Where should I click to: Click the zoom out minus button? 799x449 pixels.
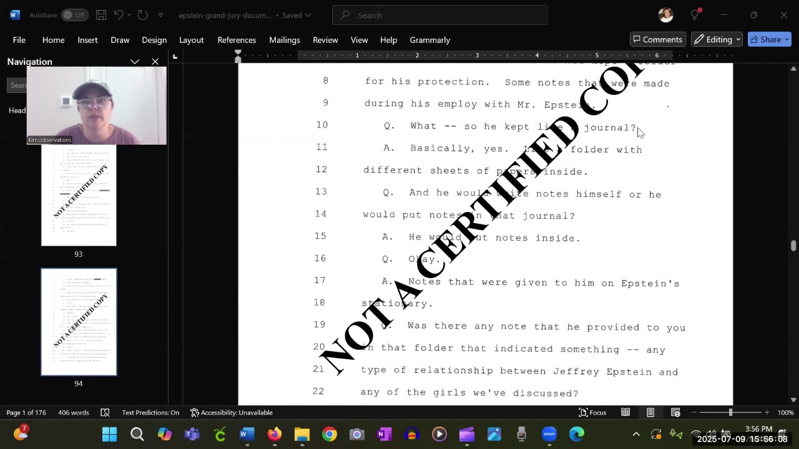click(694, 412)
